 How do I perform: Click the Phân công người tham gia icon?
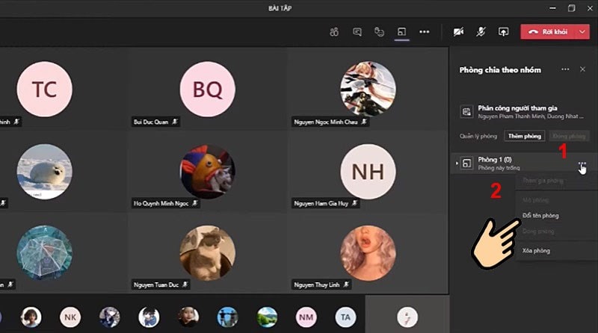click(466, 112)
